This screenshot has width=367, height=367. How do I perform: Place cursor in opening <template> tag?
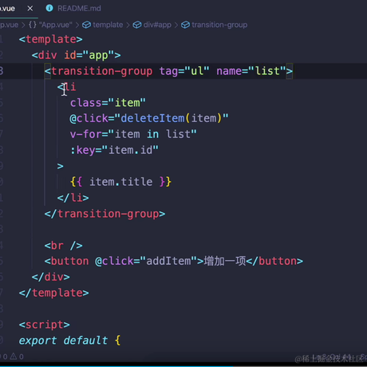[51, 39]
